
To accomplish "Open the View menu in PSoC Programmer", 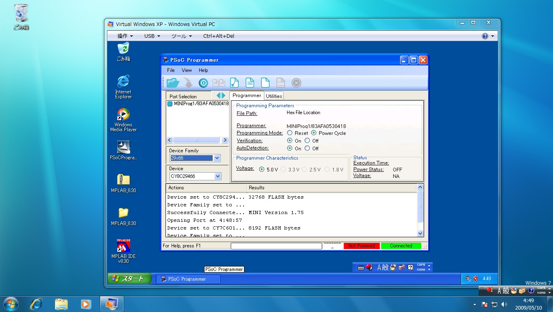I will pos(187,70).
